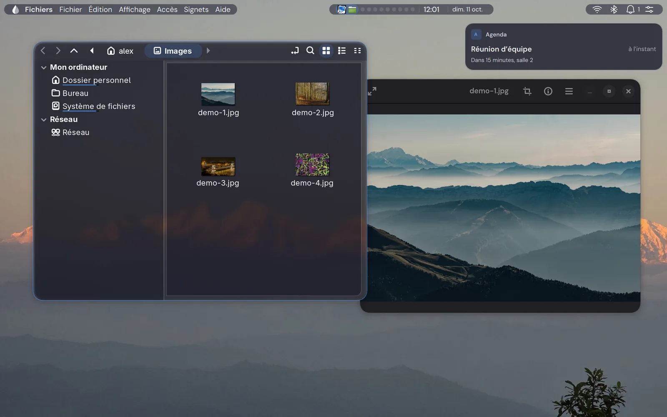Open the Accès menu
This screenshot has height=417, width=667.
[167, 9]
